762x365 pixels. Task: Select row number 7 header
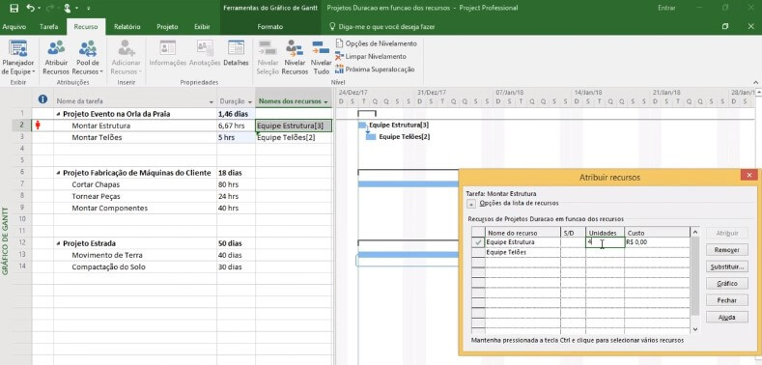click(x=22, y=184)
